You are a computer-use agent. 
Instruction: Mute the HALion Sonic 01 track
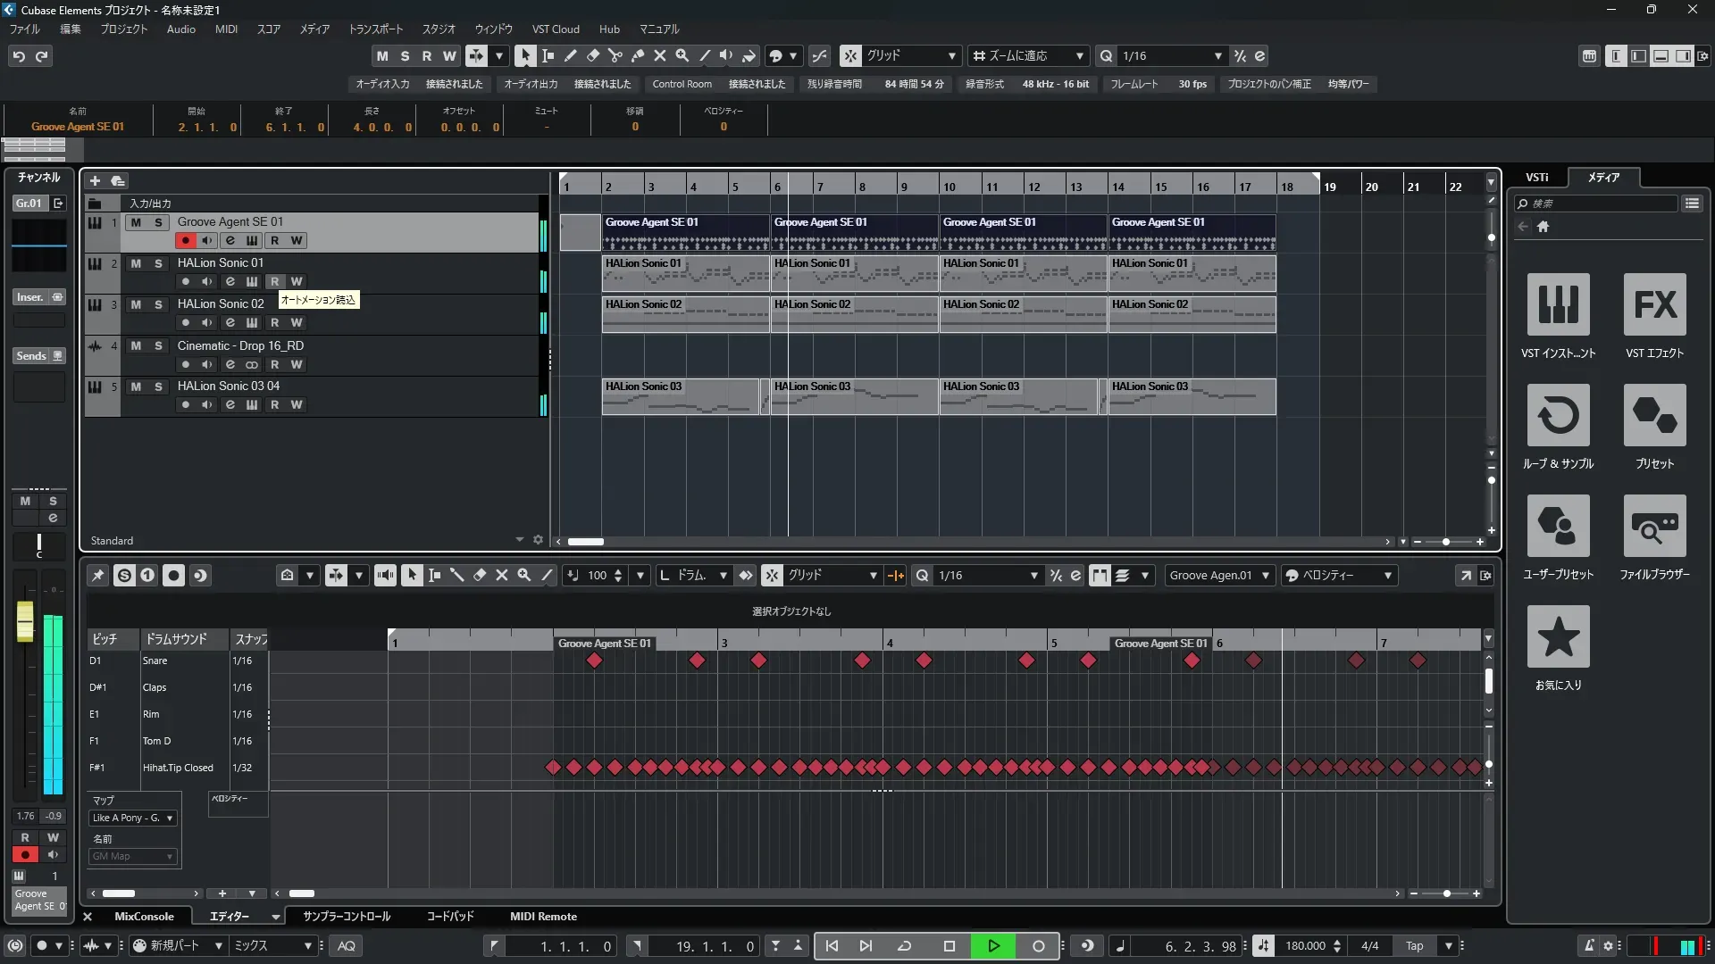click(x=136, y=263)
